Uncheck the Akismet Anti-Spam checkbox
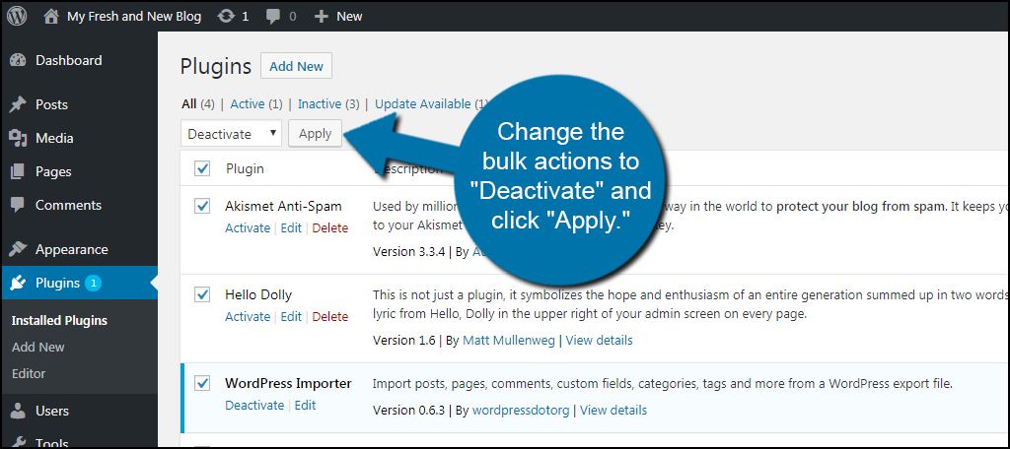The height and width of the screenshot is (449, 1010). tap(202, 206)
